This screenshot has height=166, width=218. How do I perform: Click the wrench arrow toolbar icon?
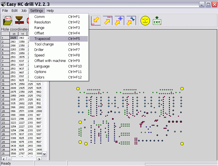pyautogui.click(x=131, y=20)
